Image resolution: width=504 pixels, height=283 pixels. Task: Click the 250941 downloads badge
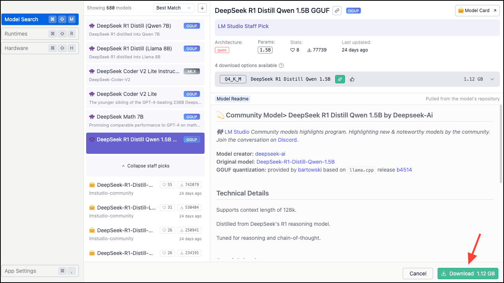point(189,230)
